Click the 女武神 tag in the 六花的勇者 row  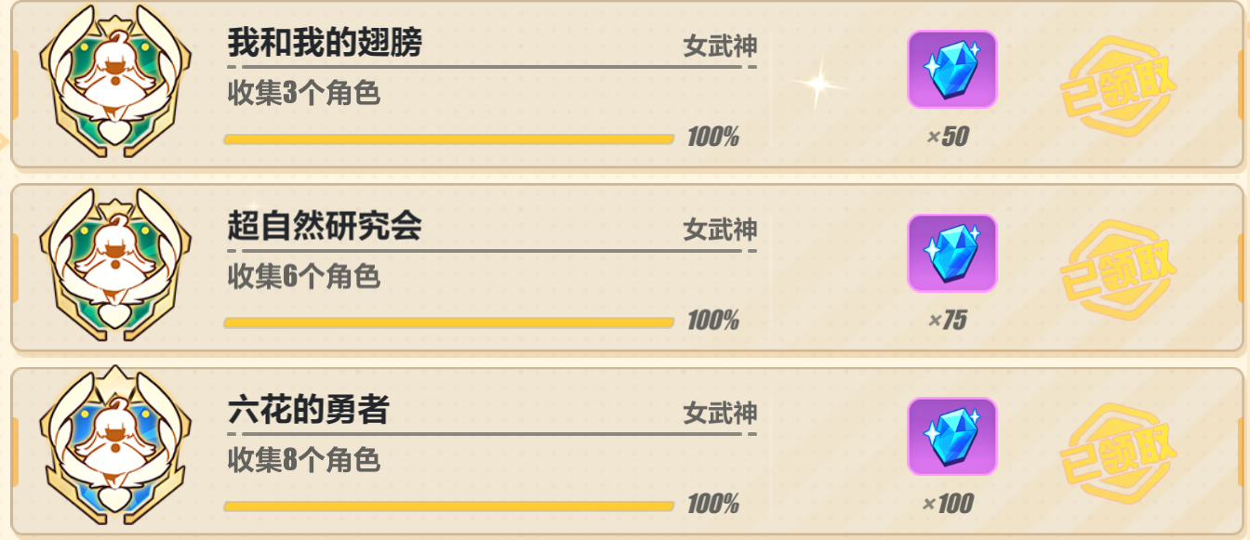pyautogui.click(x=720, y=414)
